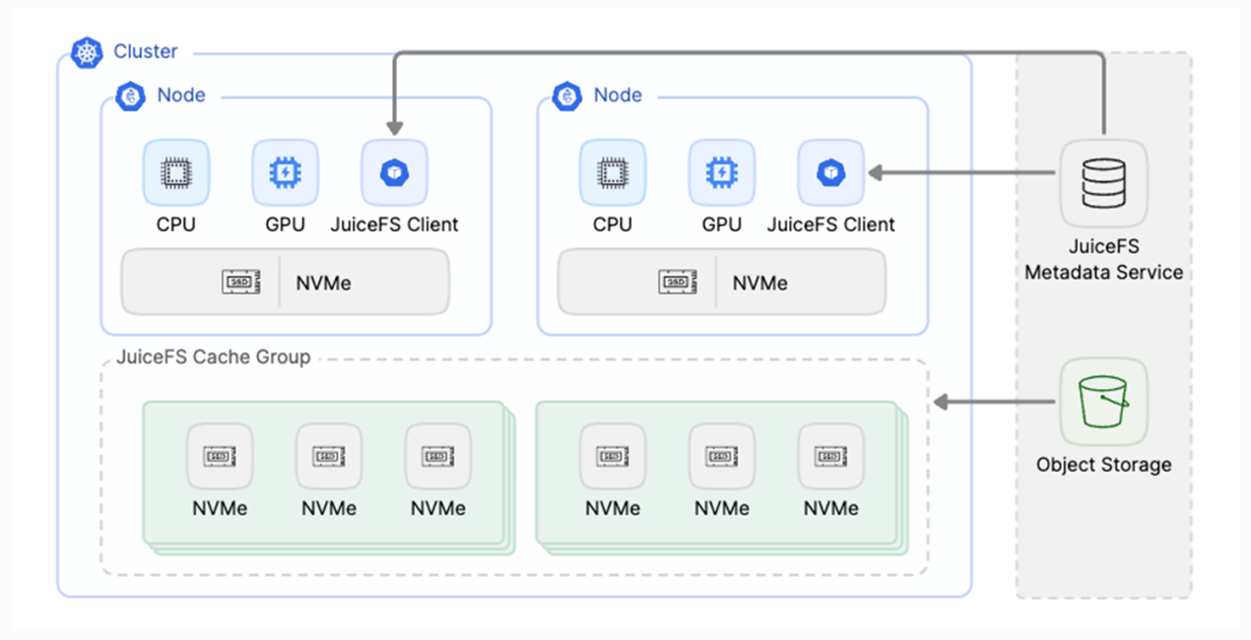Click the CPU icon in the right Node
This screenshot has width=1251, height=640.
pyautogui.click(x=613, y=172)
